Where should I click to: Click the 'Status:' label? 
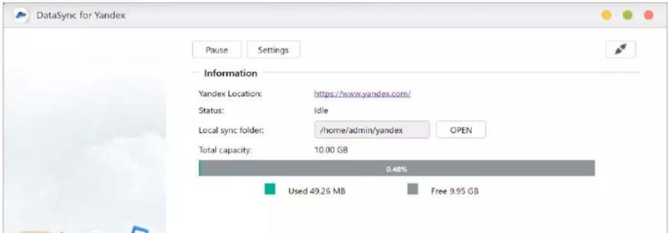pyautogui.click(x=212, y=110)
